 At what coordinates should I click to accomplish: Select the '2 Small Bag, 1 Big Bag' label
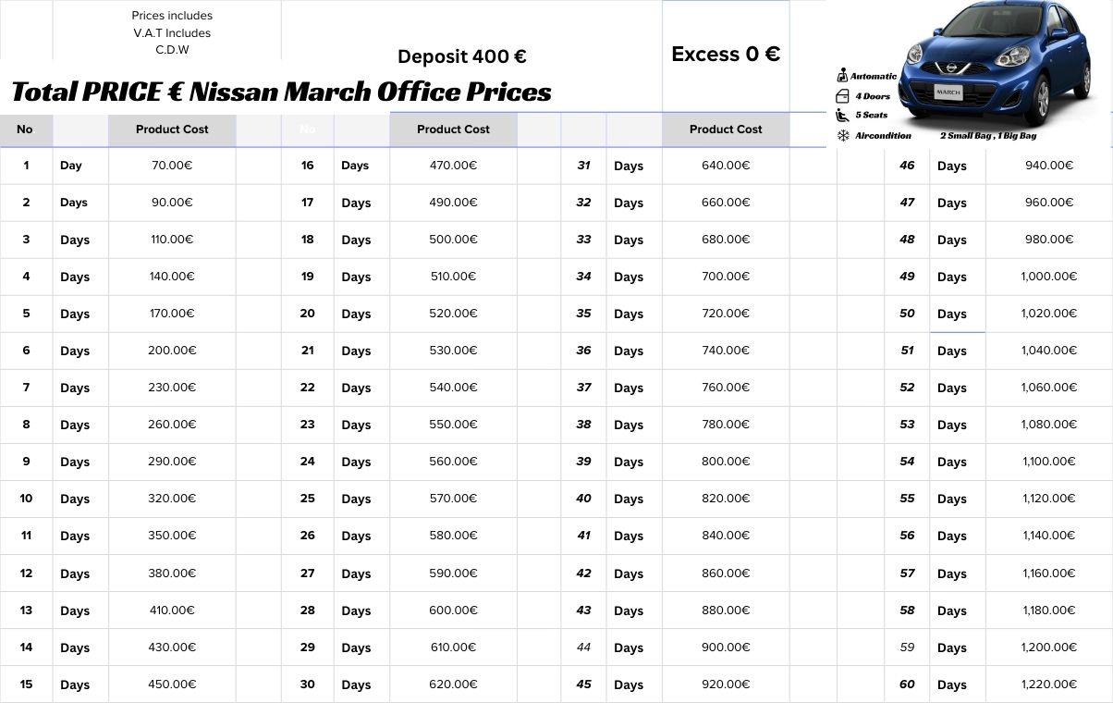988,136
